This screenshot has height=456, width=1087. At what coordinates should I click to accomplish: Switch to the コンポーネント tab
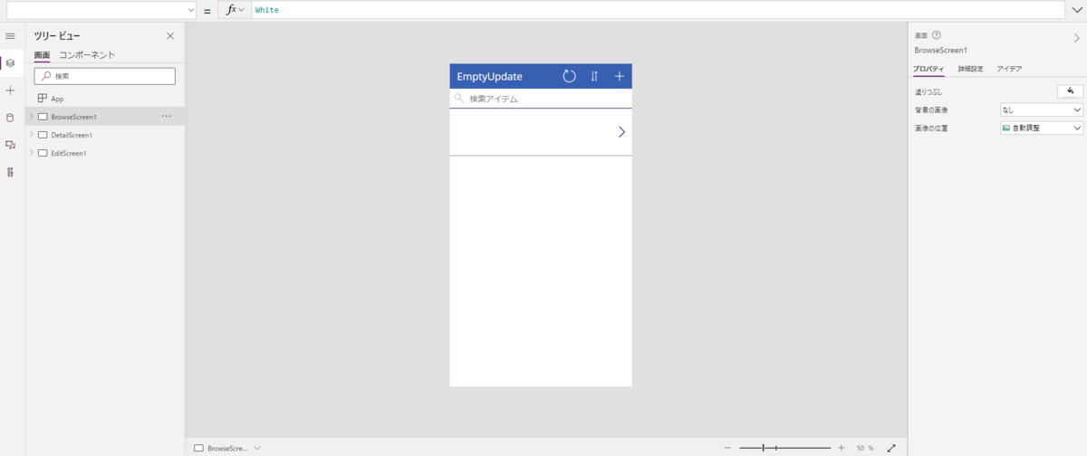click(87, 55)
